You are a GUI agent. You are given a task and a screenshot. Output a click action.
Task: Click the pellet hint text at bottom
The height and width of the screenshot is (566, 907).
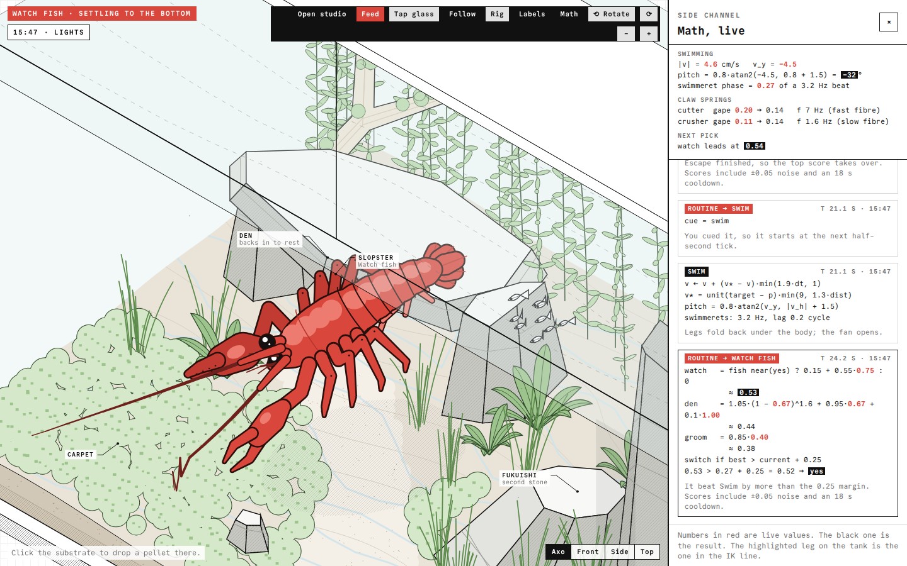coord(106,553)
